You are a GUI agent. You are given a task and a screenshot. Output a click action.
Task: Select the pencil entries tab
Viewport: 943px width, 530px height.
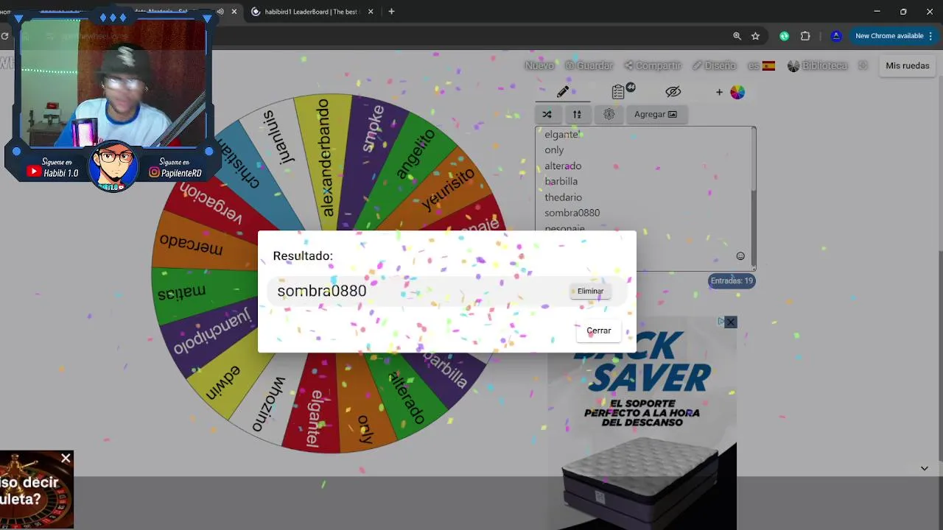coord(563,92)
